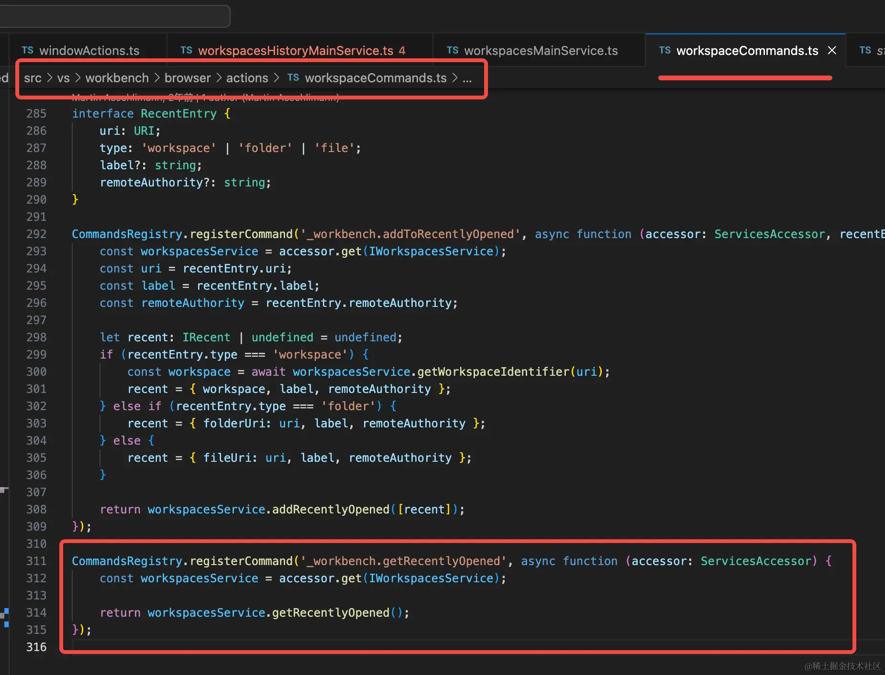The width and height of the screenshot is (885, 675).
Task: Click 'IWorkspacesService' on line 293
Action: pyautogui.click(x=431, y=251)
